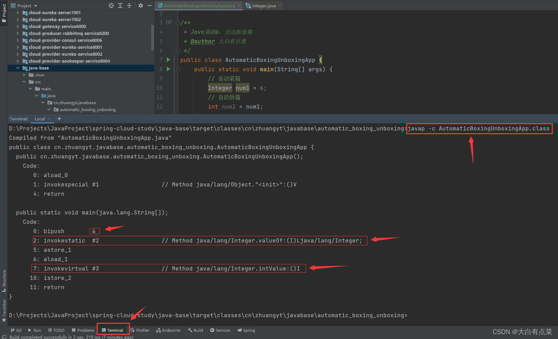Screen dimensions: 558x339
Task: Expand the .mvn folder
Action: point(24,75)
